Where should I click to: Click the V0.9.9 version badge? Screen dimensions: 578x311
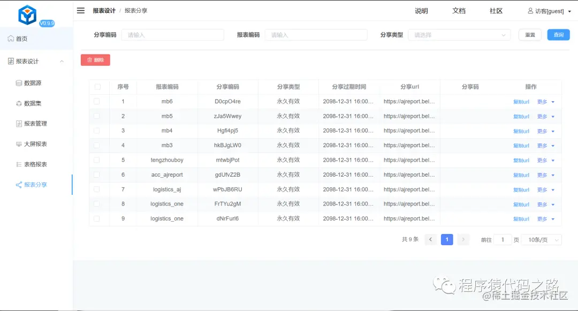(x=47, y=23)
